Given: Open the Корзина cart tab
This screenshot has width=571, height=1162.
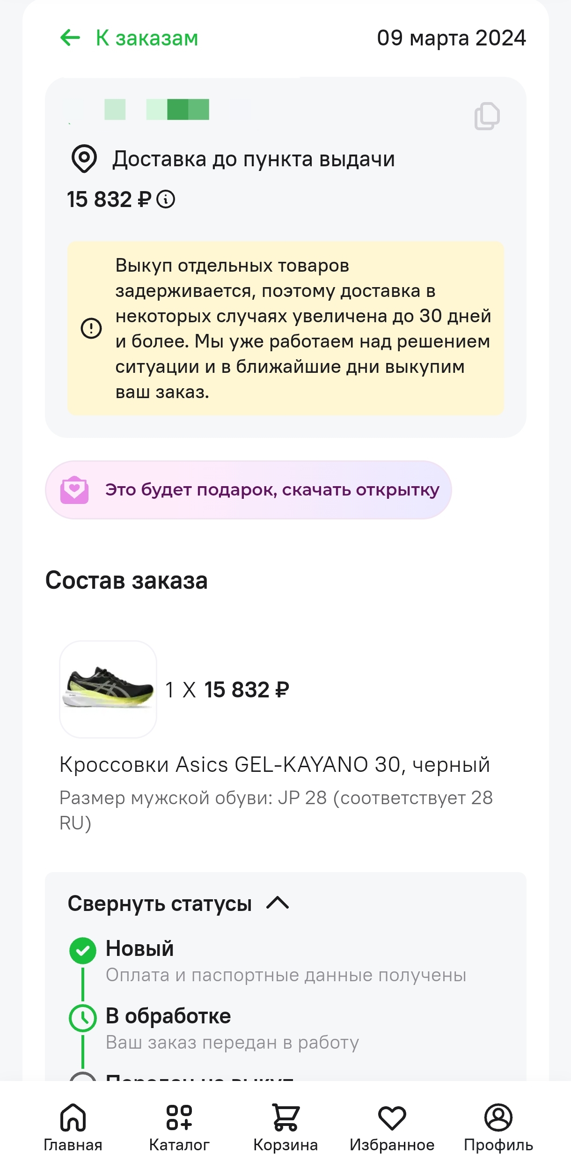Looking at the screenshot, I should pyautogui.click(x=285, y=1126).
